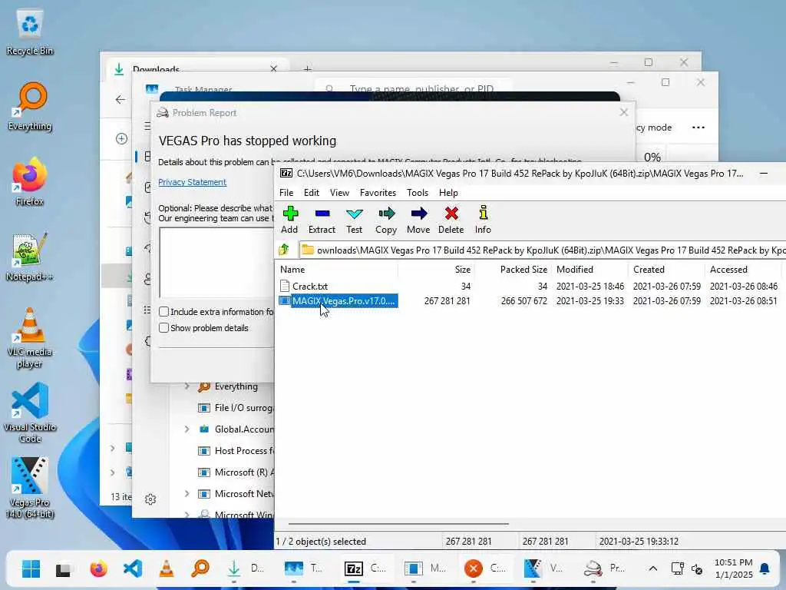Sort files by Name column
The image size is (786, 590).
(x=338, y=270)
